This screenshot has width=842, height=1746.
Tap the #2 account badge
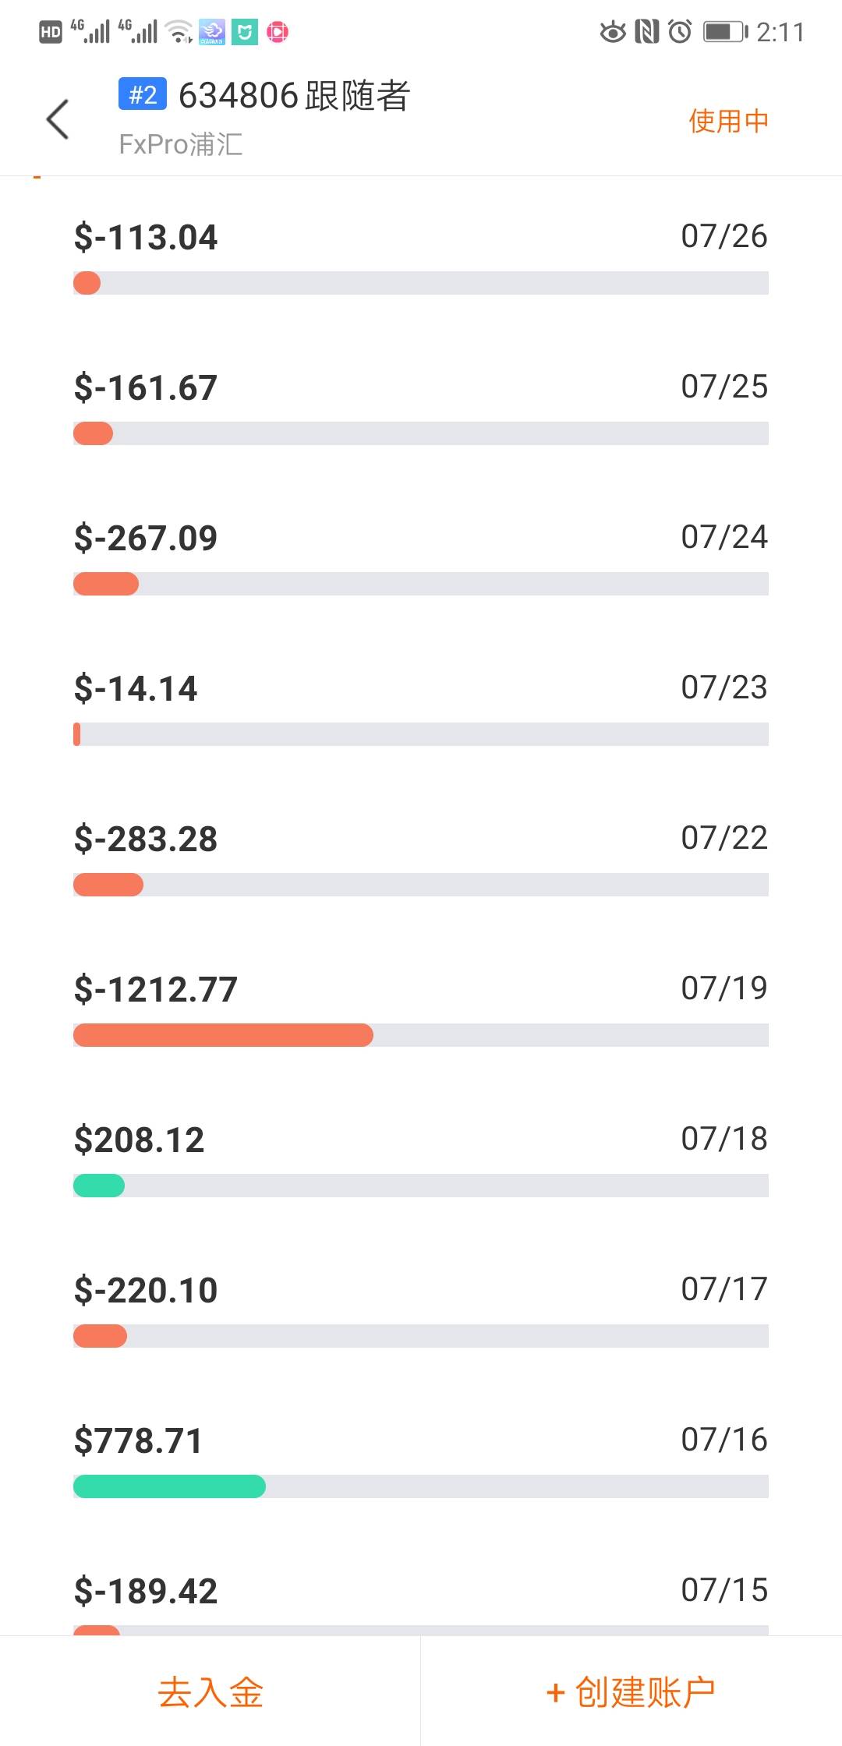pyautogui.click(x=142, y=95)
